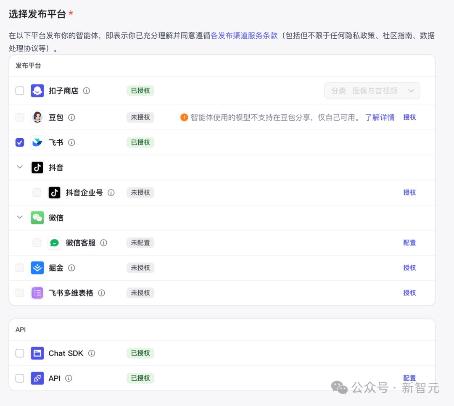Click the 发布平台 section header
Viewport: 454px width, 406px height.
[28, 66]
